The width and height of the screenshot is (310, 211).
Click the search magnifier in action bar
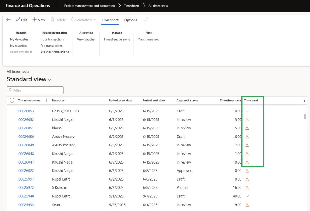pyautogui.click(x=147, y=20)
